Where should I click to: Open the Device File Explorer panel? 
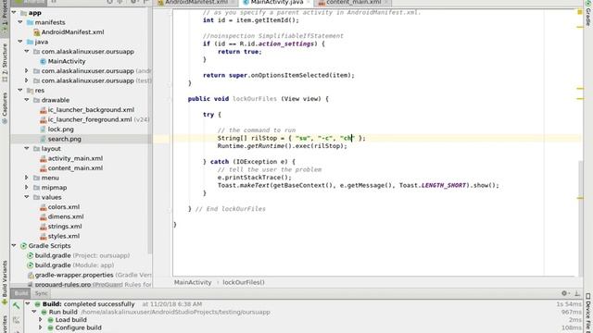click(x=588, y=313)
